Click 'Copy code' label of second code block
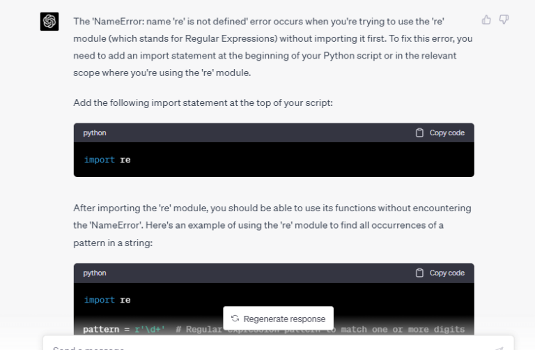The height and width of the screenshot is (350, 535). (447, 273)
